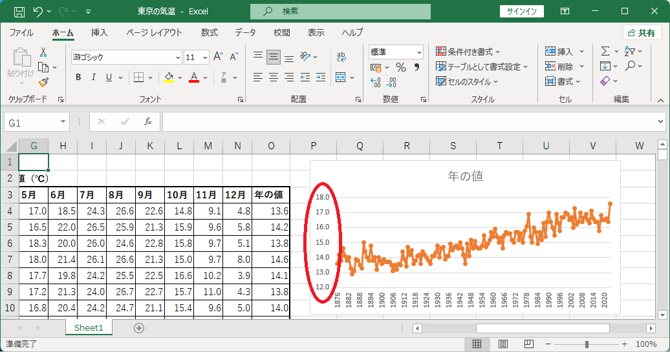Open find and select magnifier
Screen dimensions: 670x352
[633, 66]
